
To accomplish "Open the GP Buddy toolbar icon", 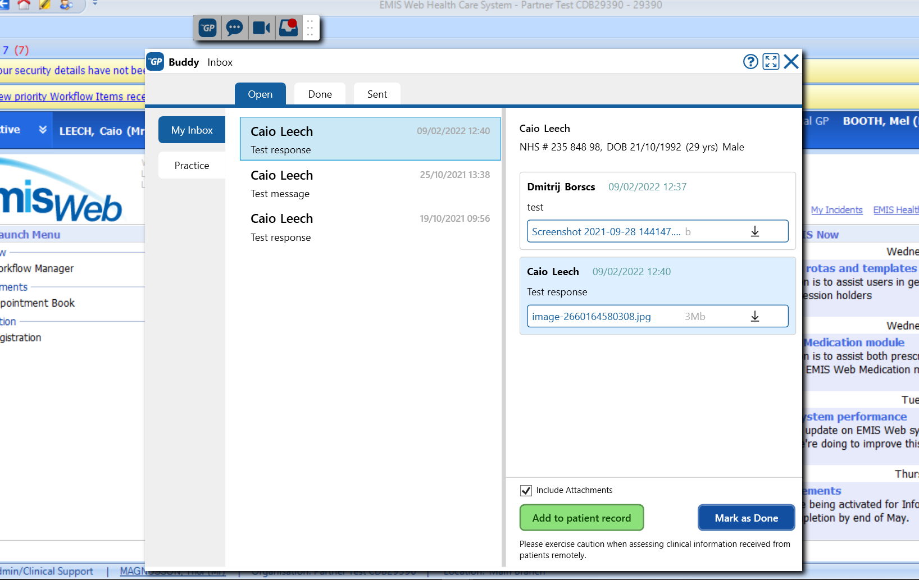I will coord(208,28).
